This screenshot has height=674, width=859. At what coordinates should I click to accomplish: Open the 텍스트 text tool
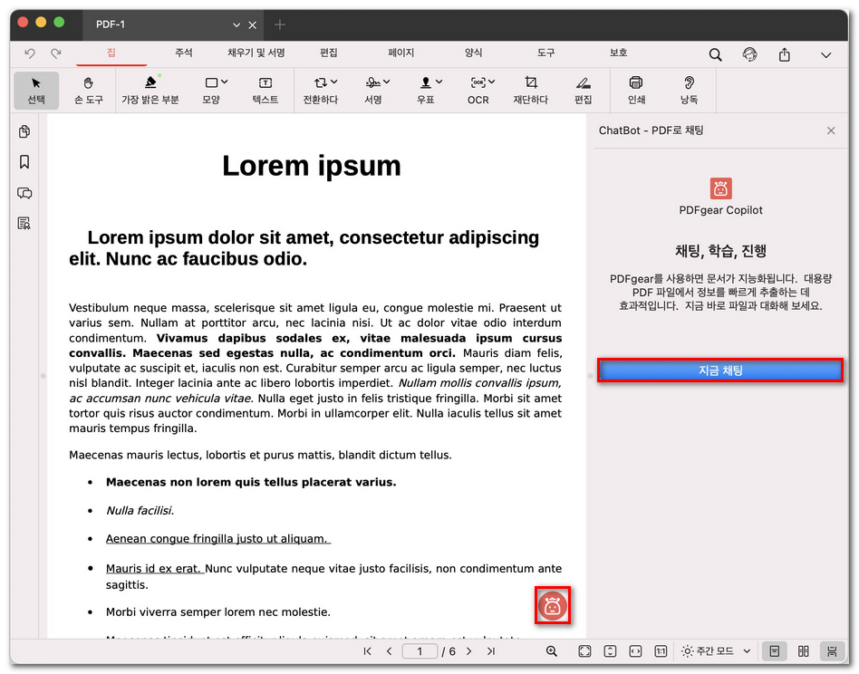265,90
